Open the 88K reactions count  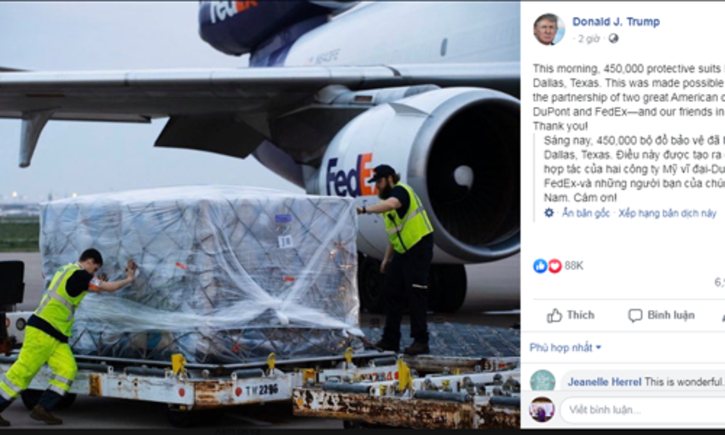tap(574, 266)
